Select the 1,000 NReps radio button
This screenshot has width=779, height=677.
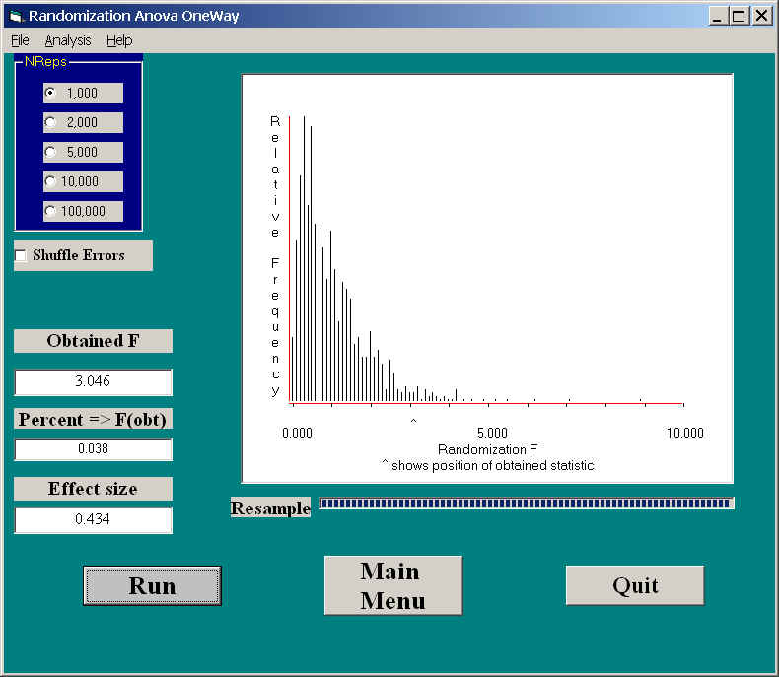[x=51, y=93]
